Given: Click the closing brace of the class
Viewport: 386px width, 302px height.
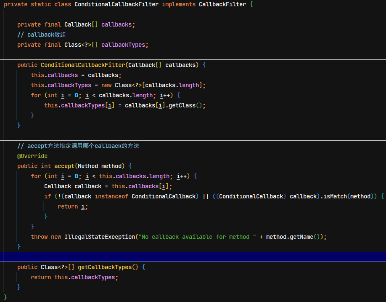Looking at the screenshot, I should pyautogui.click(x=5, y=297).
